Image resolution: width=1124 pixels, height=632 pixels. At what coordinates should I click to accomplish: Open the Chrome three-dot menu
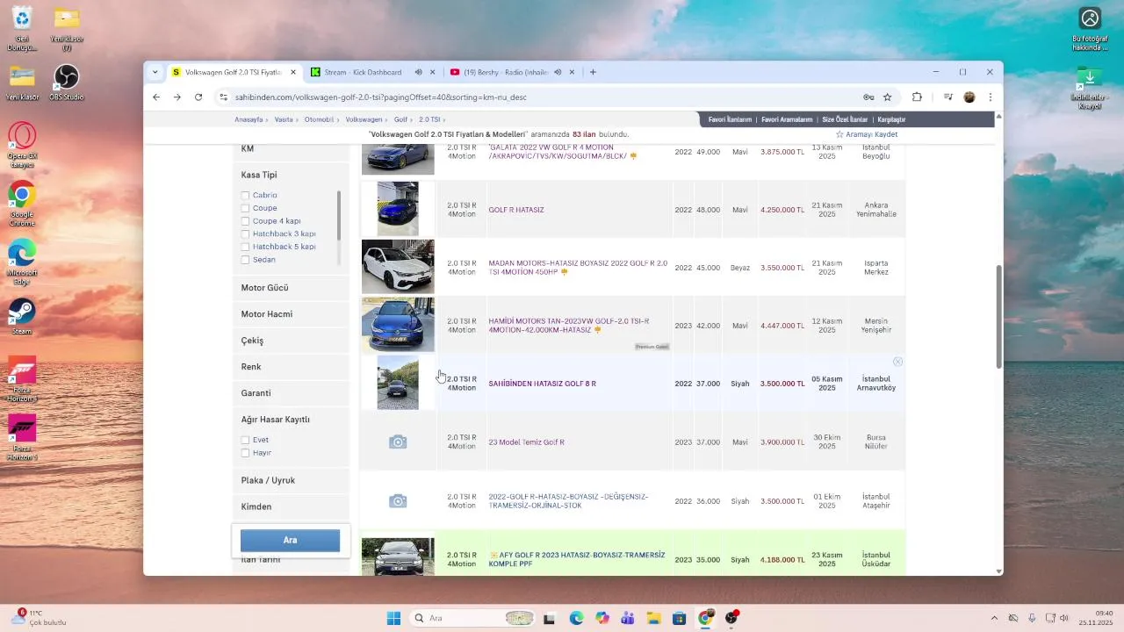click(991, 97)
